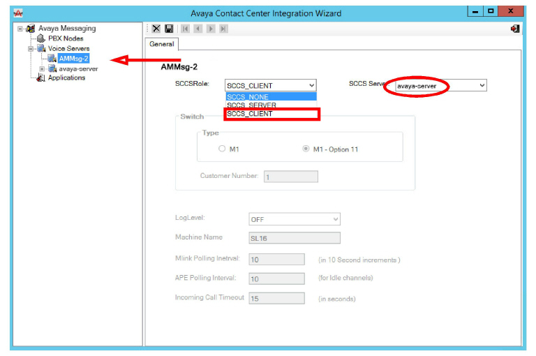Click the PBX Nodes icon
Screen dimensions: 536x356
pyautogui.click(x=41, y=38)
